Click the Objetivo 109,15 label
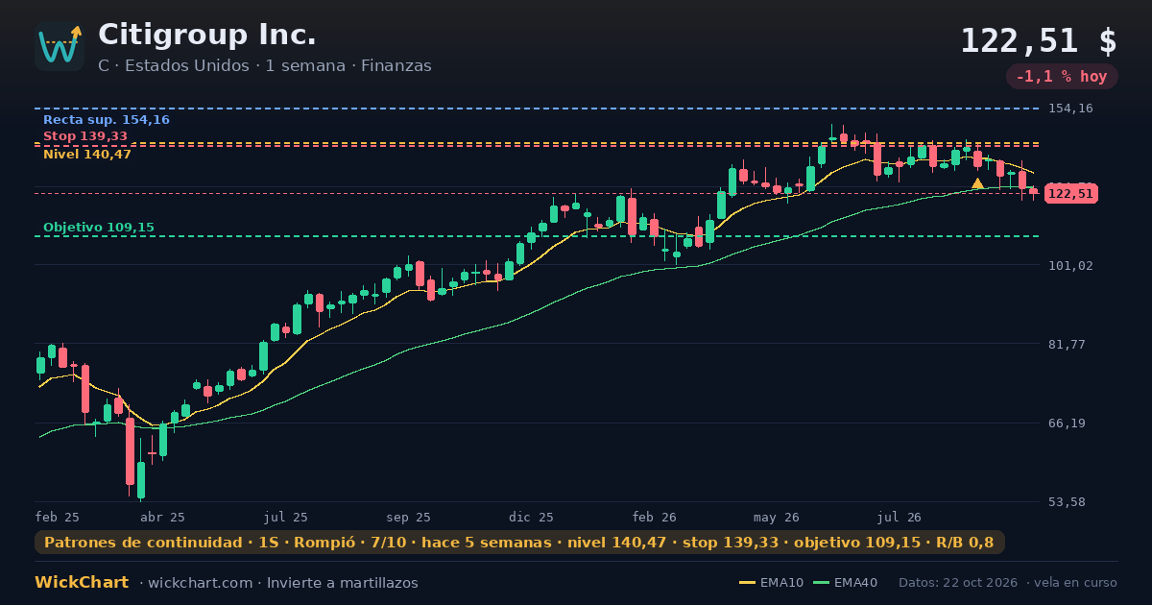The width and height of the screenshot is (1152, 605). pyautogui.click(x=99, y=228)
